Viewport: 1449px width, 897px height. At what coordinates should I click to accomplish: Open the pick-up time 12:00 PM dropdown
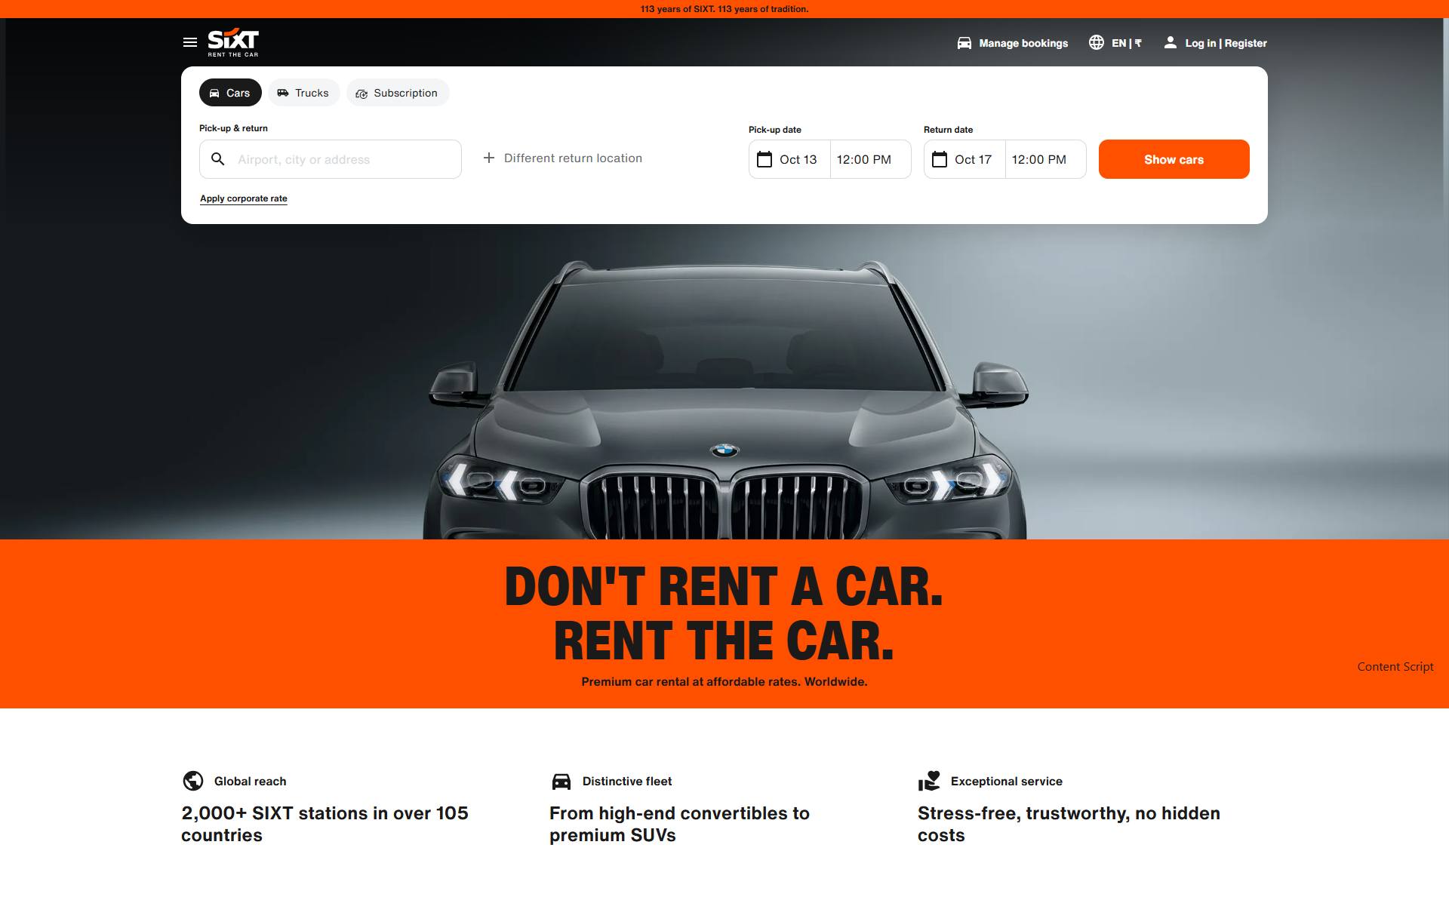point(871,159)
